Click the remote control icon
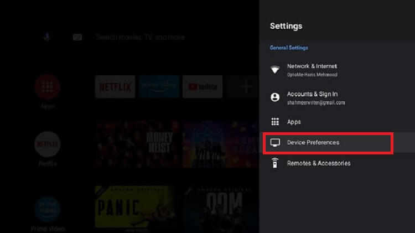 tap(275, 163)
